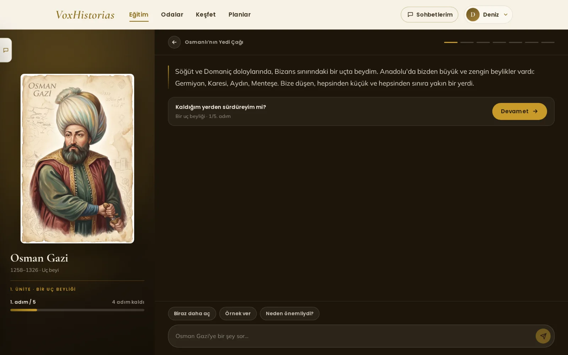Click the 1. adım / 5 label
The width and height of the screenshot is (568, 355).
[23, 302]
